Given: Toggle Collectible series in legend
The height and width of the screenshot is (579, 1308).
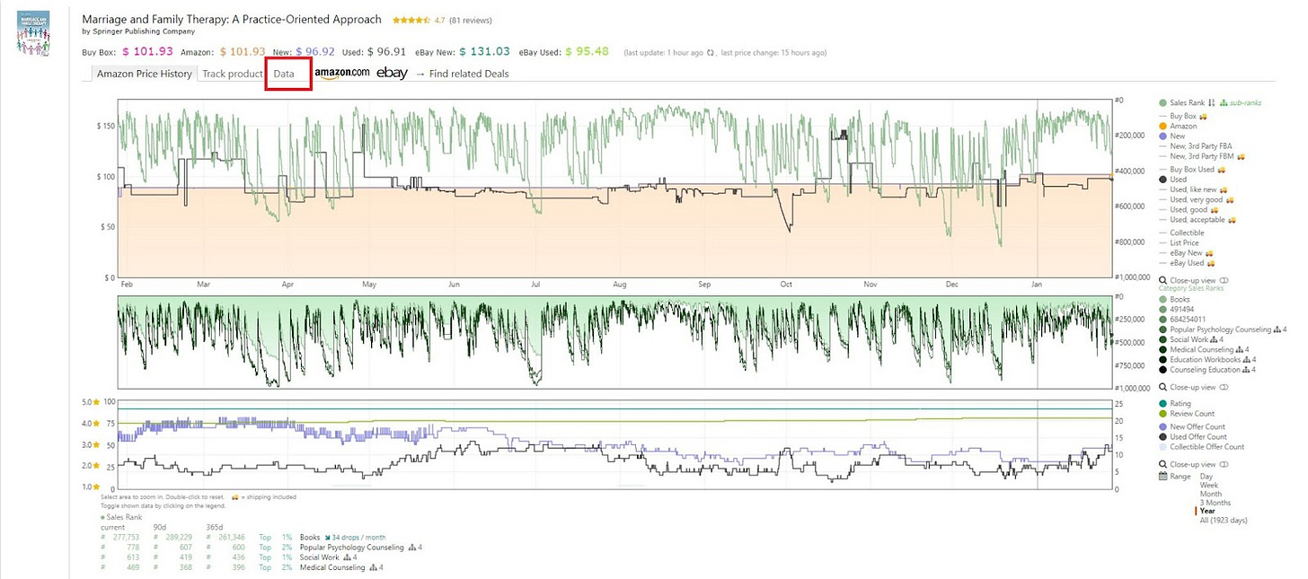Looking at the screenshot, I should [1181, 232].
